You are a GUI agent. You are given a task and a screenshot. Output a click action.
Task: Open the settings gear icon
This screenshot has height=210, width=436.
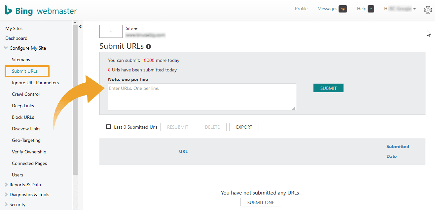coord(428,10)
